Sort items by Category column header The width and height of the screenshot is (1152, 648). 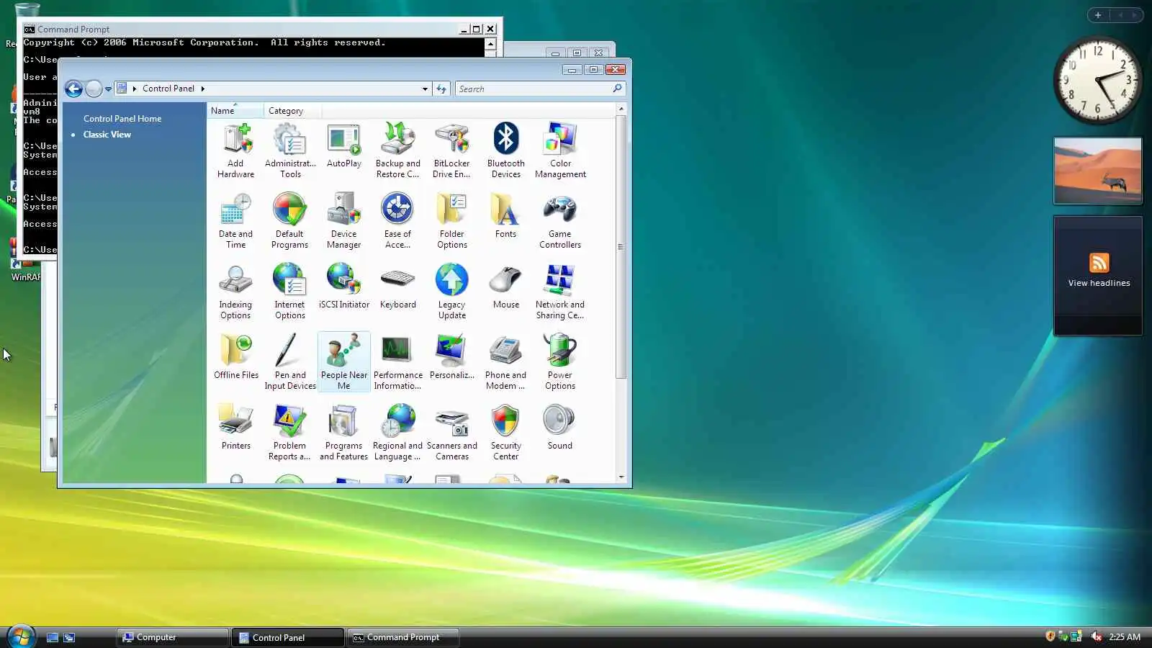[292, 111]
